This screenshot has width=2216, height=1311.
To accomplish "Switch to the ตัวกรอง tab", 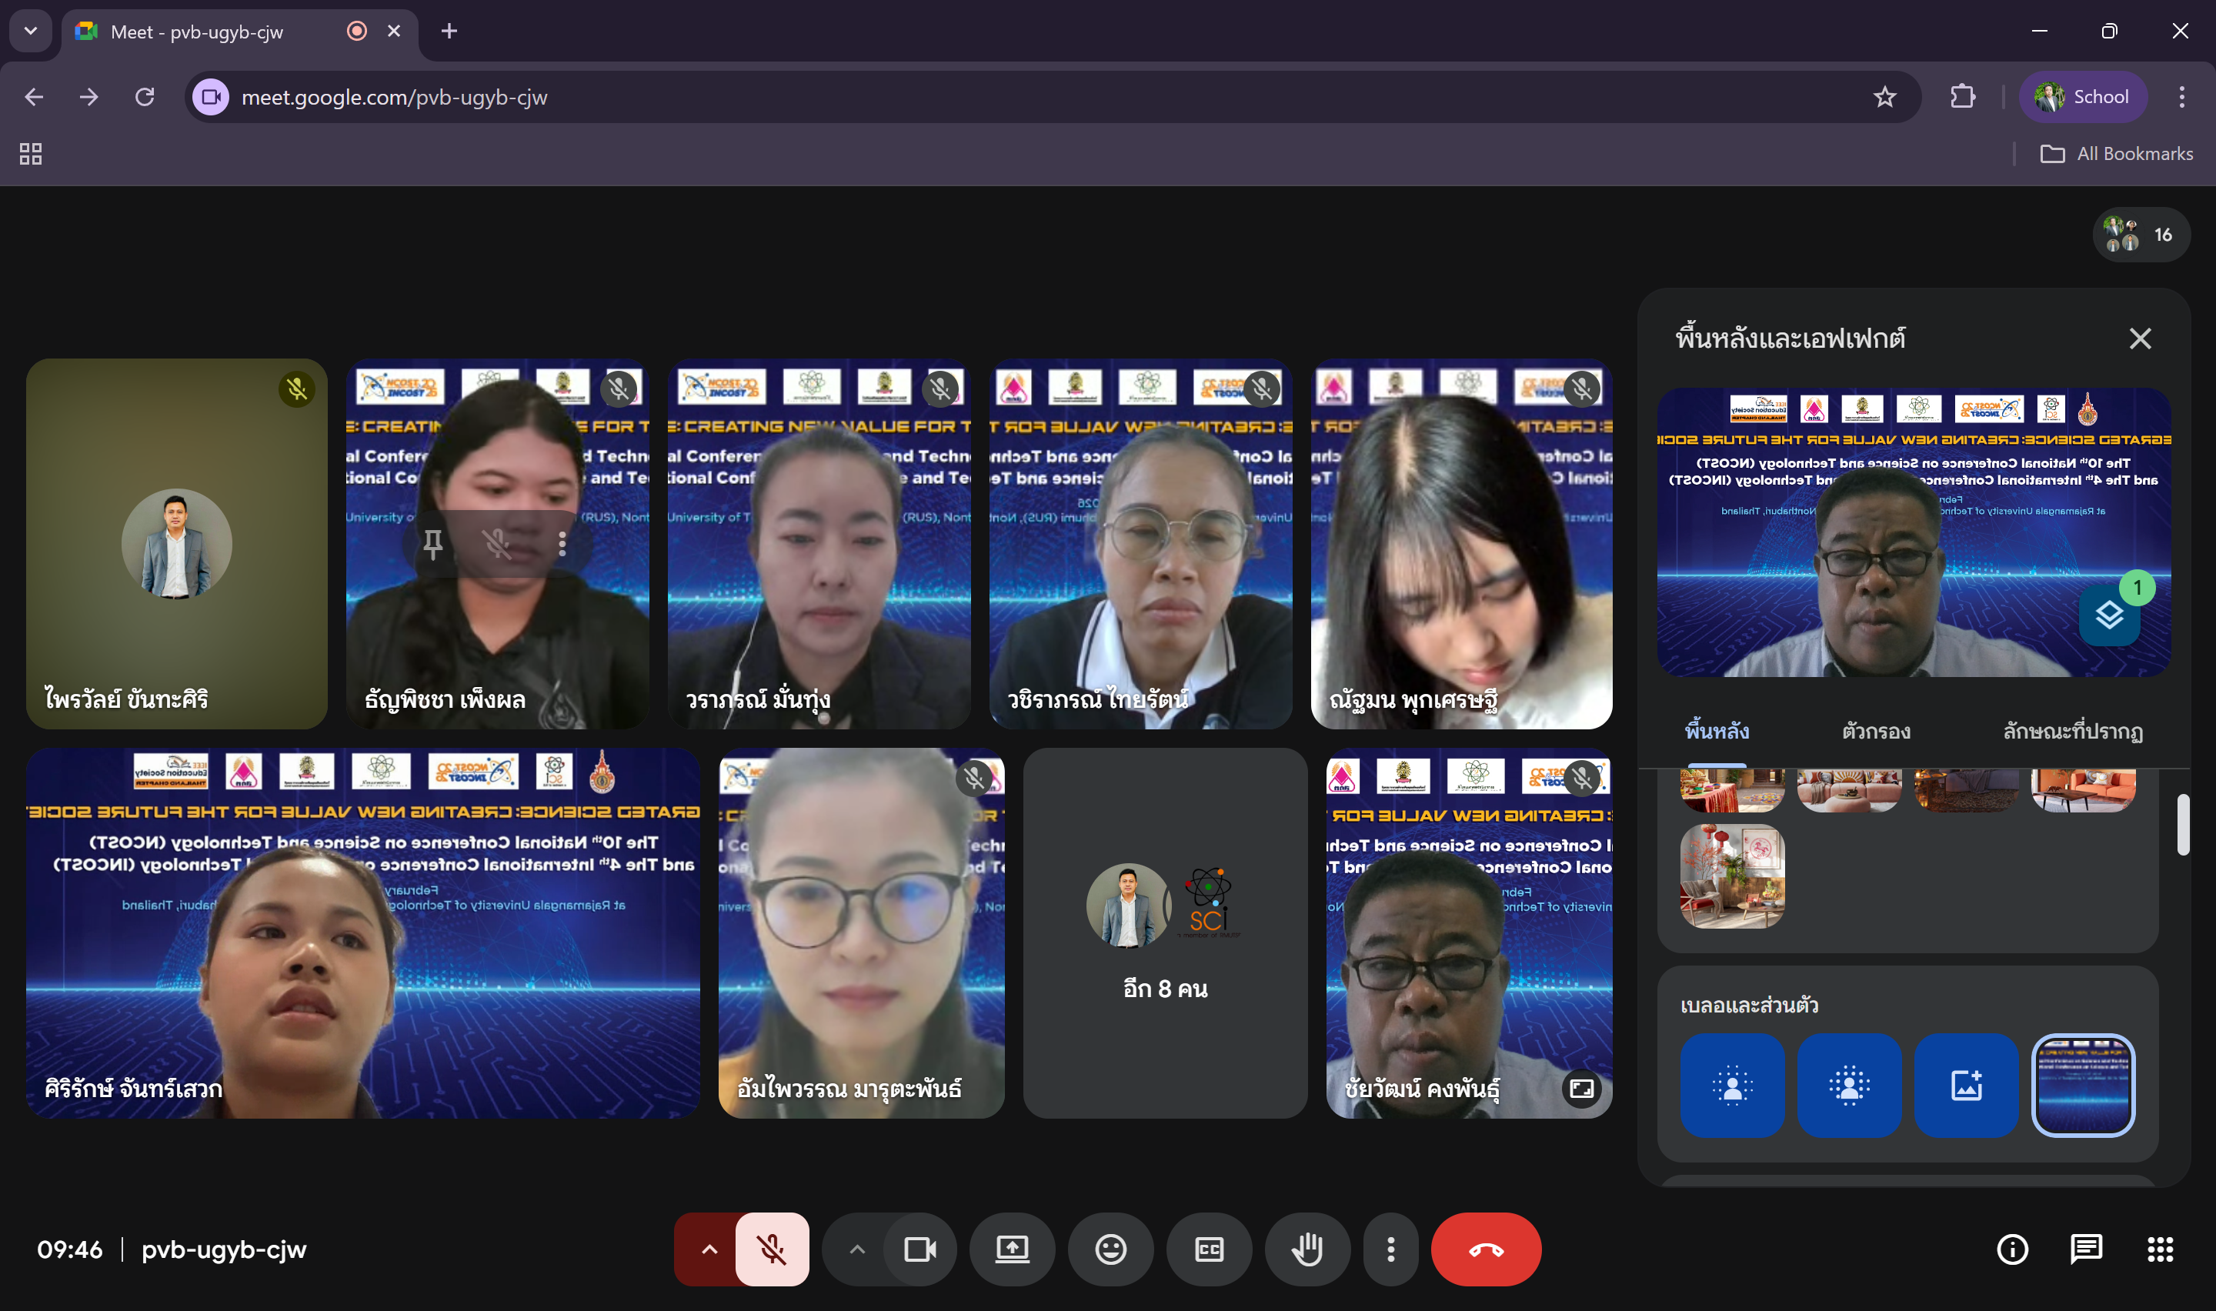I will point(1876,732).
